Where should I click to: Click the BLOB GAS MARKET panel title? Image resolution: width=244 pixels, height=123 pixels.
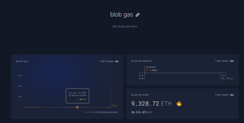coord(142,61)
